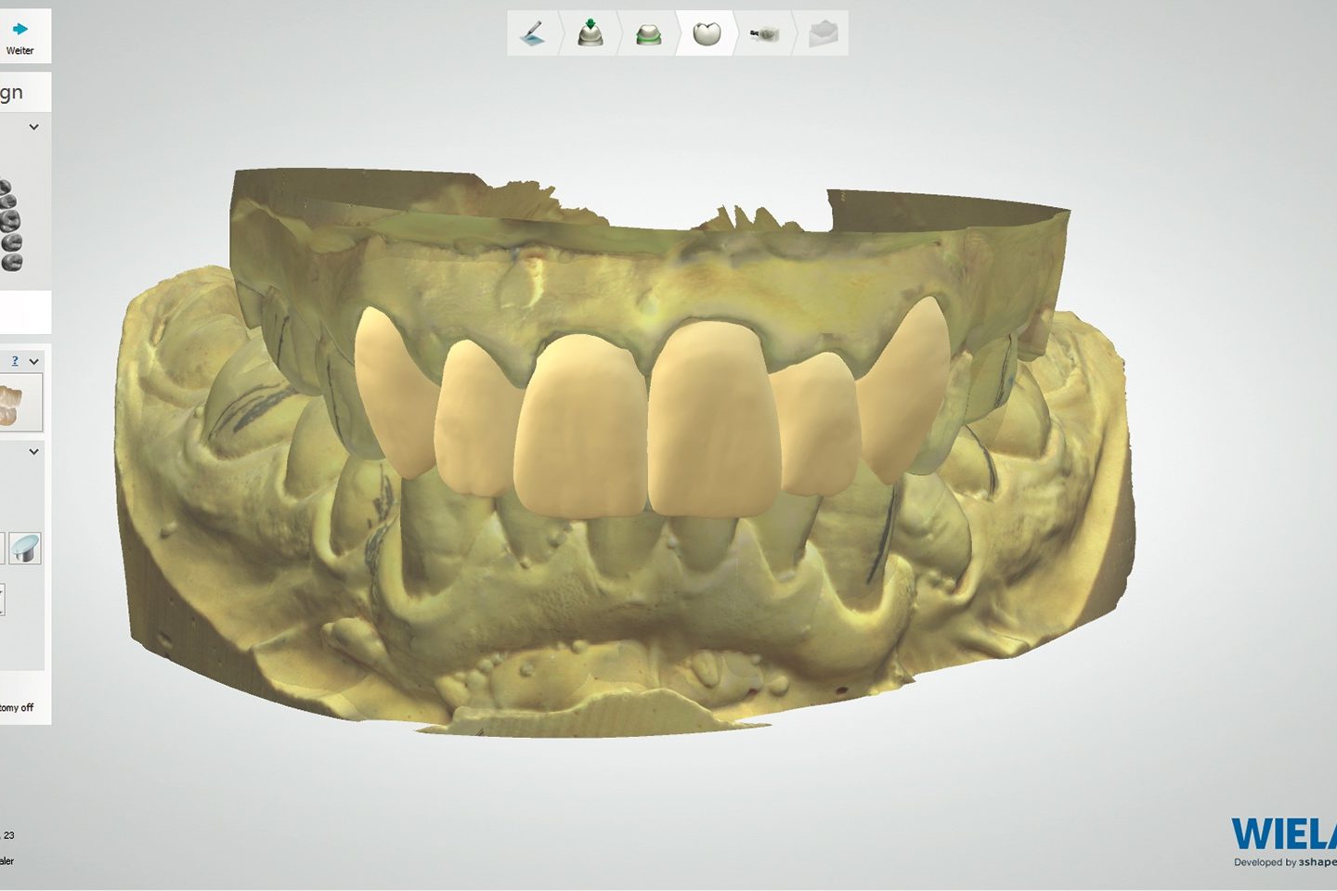The width and height of the screenshot is (1337, 891).
Task: Toggle the anatomy off option
Action: [17, 707]
